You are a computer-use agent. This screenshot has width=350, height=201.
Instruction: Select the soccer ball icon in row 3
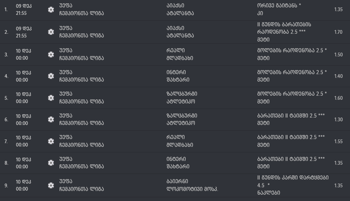[51, 55]
